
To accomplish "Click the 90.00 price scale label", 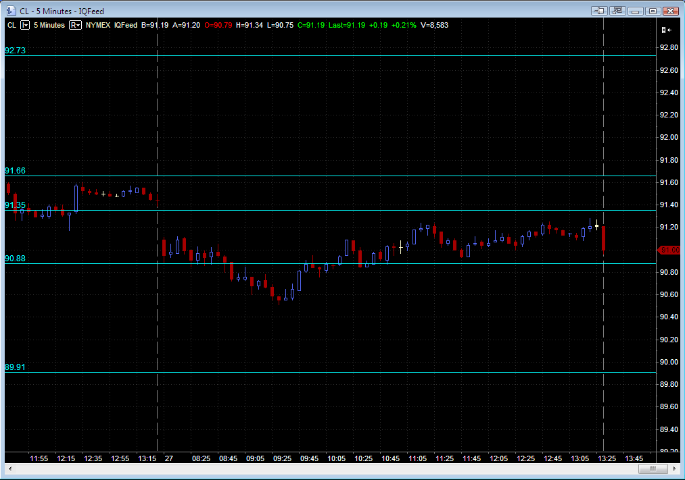I will point(669,362).
